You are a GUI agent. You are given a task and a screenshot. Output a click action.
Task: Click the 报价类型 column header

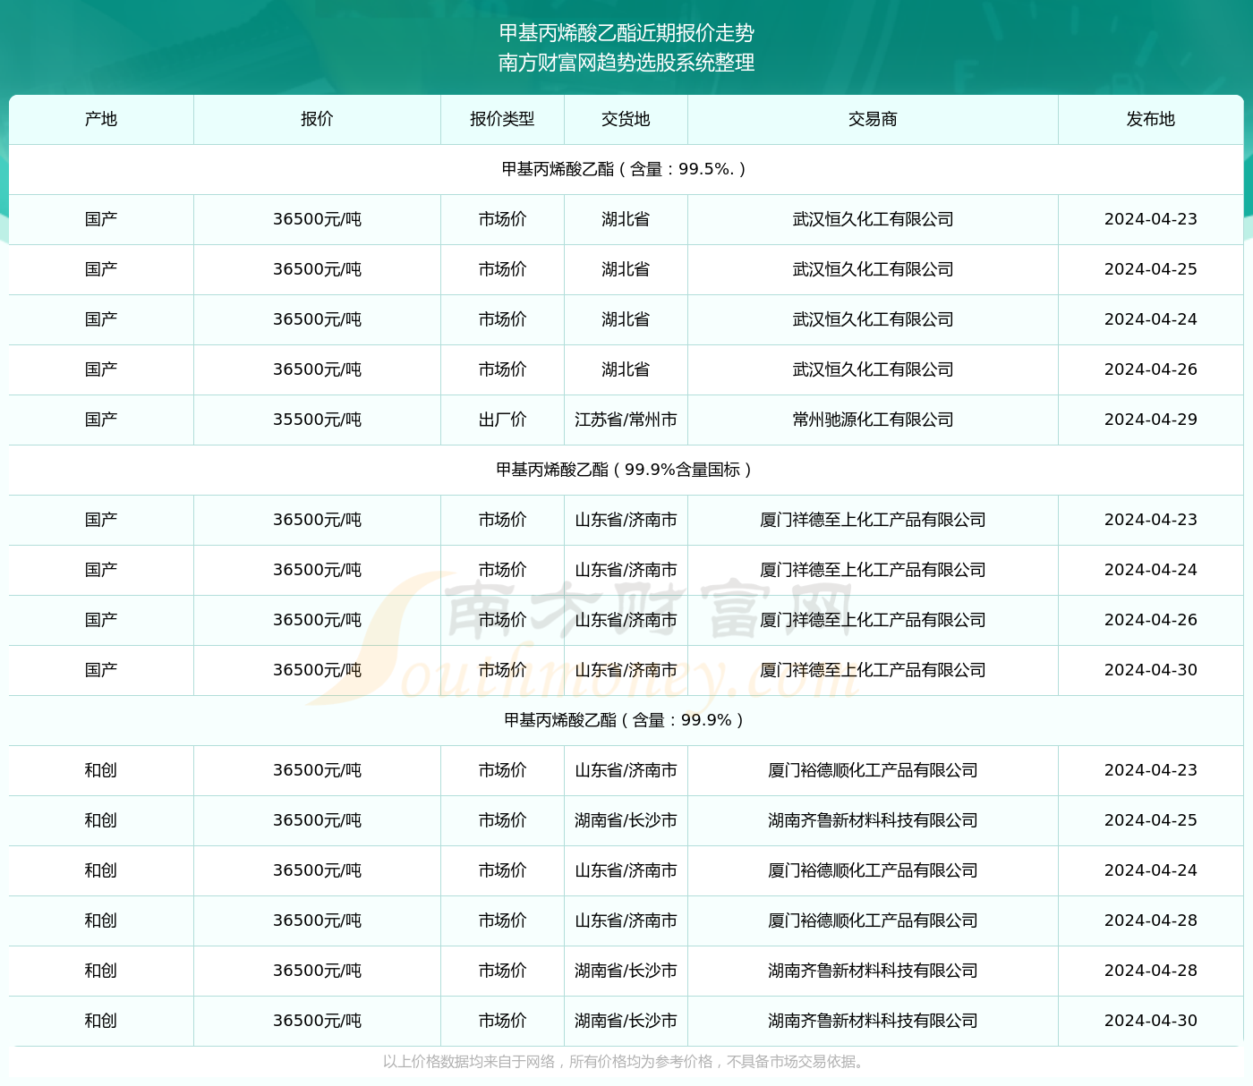click(x=502, y=119)
